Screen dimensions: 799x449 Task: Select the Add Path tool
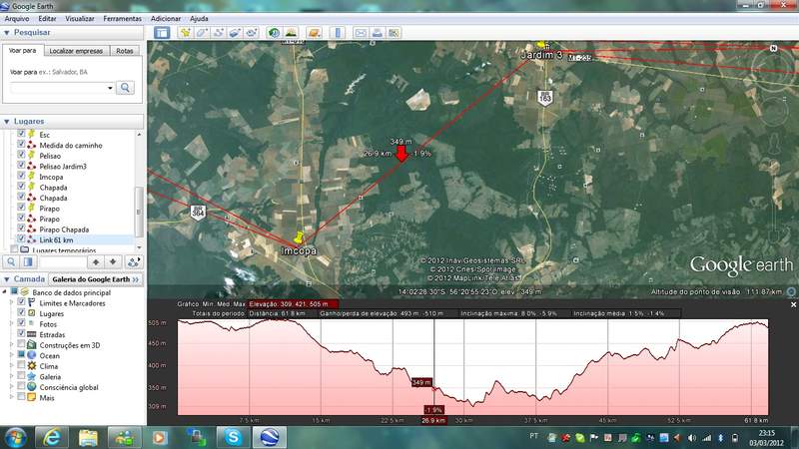219,33
